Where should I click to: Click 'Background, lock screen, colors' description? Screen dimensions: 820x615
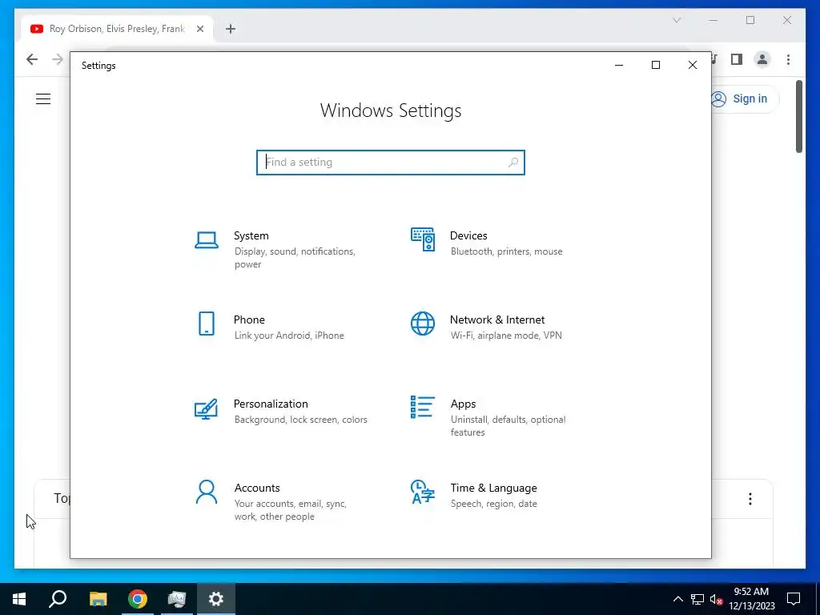(301, 420)
